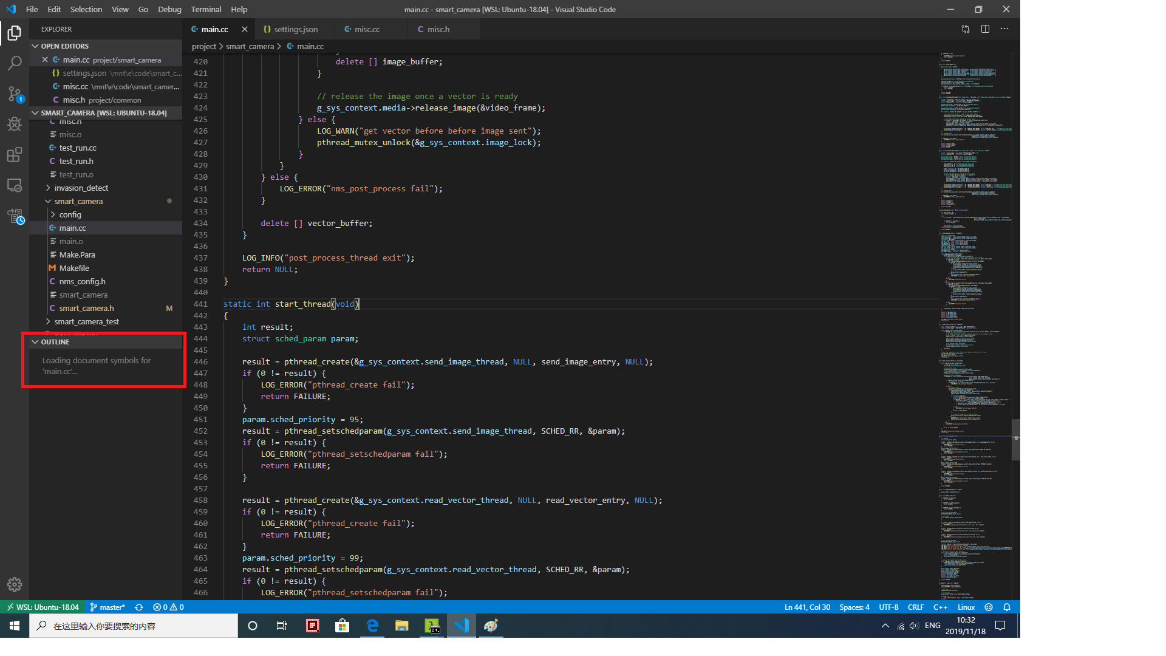1166x656 pixels.
Task: Expand the invasion_detect folder
Action: 81,188
